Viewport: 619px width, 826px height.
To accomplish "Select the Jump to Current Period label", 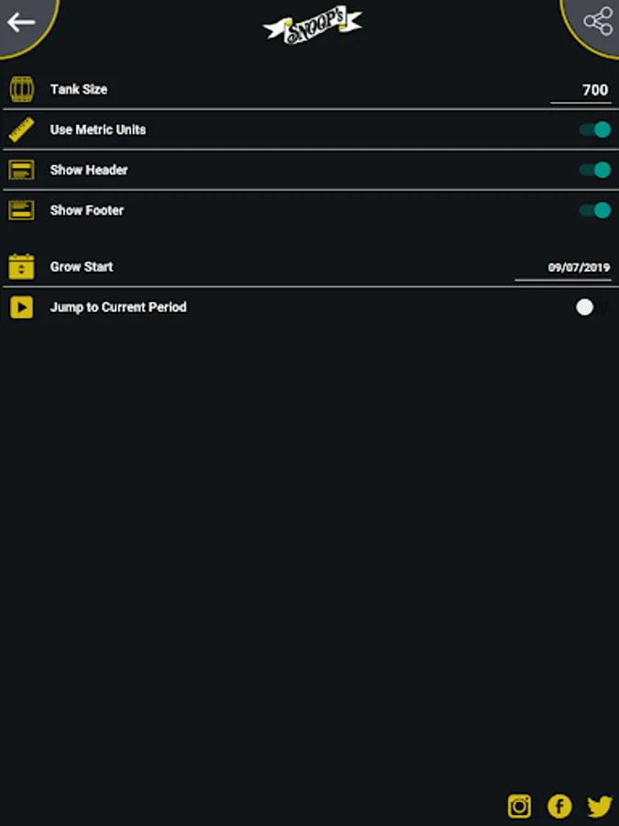I will coord(118,307).
